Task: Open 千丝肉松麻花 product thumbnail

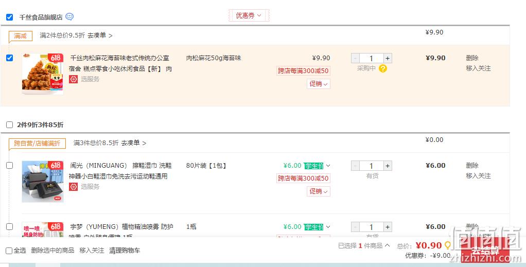Action: [43, 74]
